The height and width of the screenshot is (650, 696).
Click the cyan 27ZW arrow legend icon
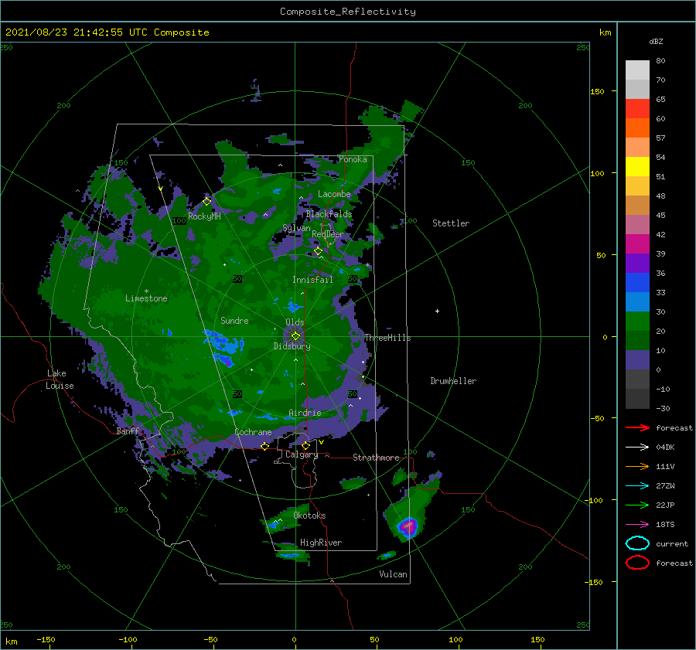(637, 486)
